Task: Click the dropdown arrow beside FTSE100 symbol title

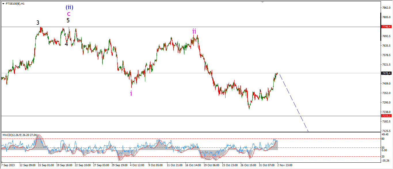Action: tap(3, 4)
